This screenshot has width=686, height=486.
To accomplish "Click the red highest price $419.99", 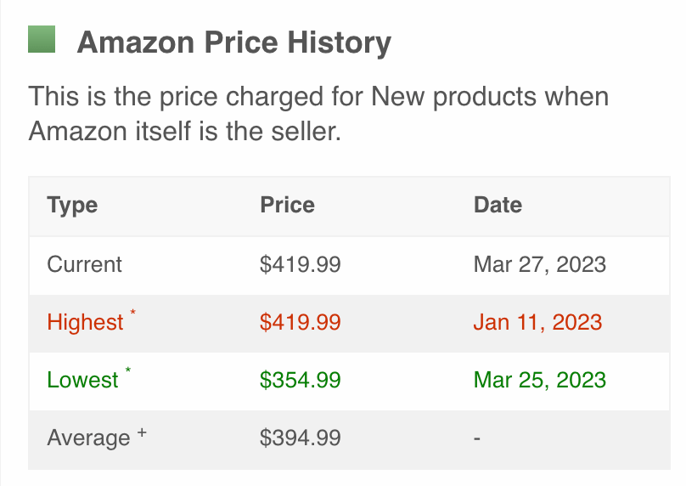I will (x=301, y=323).
